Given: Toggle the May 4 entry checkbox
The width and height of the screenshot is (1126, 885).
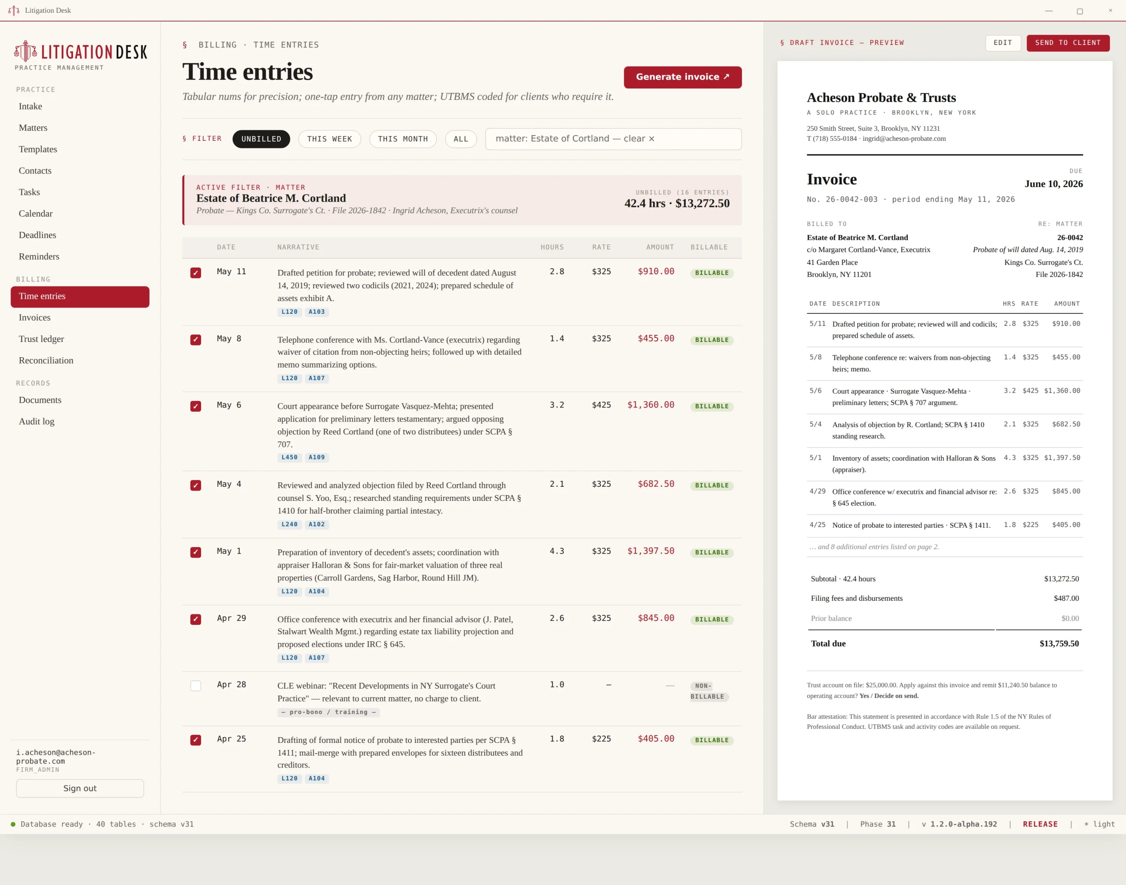Looking at the screenshot, I should tap(195, 485).
